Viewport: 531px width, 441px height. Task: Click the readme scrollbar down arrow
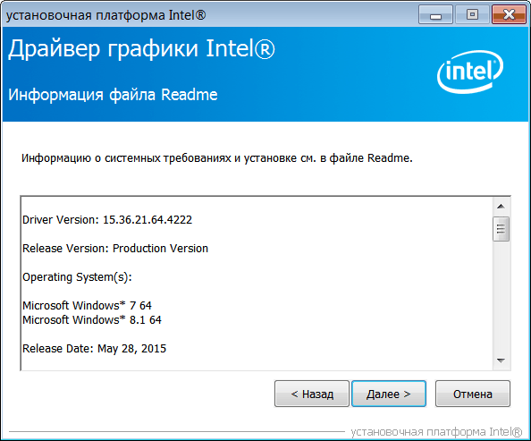501,360
